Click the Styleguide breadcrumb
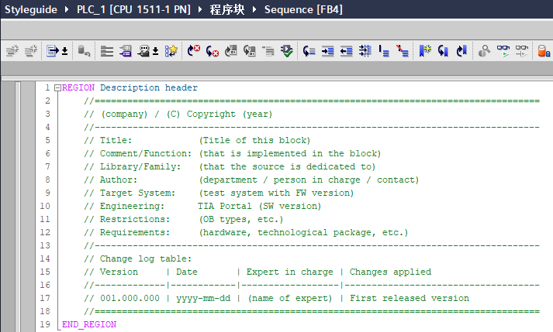The height and width of the screenshot is (332, 553). click(x=31, y=9)
